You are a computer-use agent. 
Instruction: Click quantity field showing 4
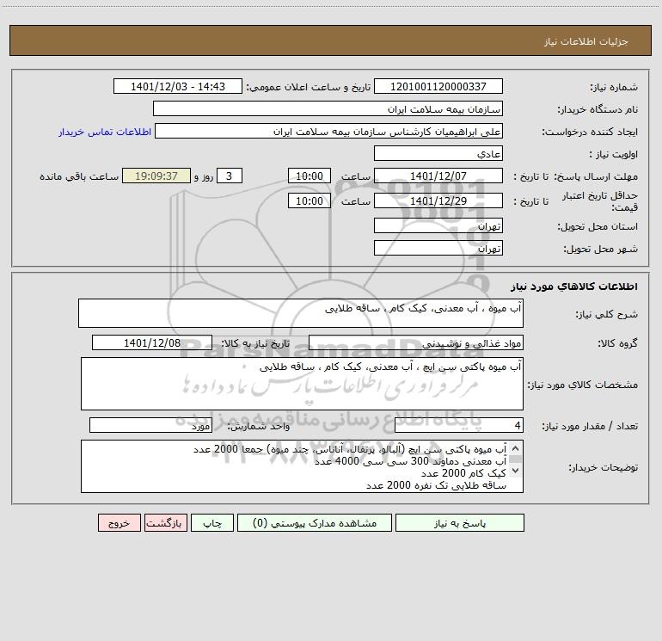459,425
